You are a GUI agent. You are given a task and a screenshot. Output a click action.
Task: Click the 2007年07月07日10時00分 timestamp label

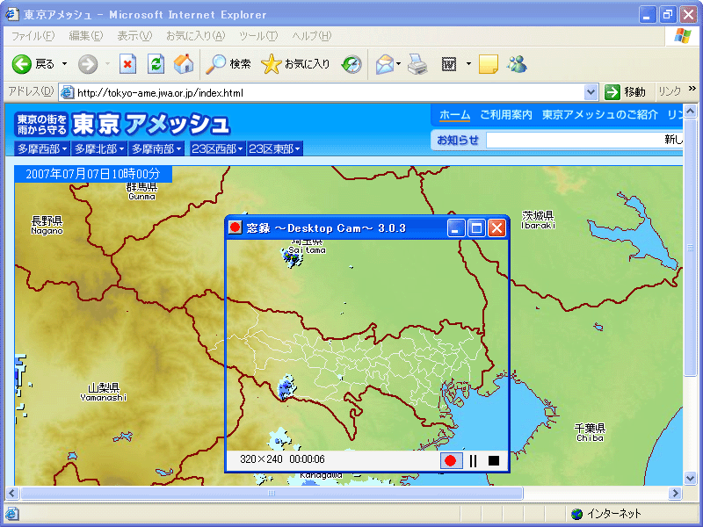click(93, 174)
